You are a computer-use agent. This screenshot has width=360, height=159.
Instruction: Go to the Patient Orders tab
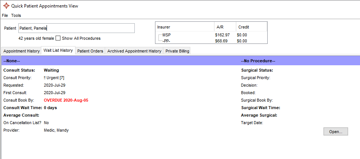[x=90, y=51]
